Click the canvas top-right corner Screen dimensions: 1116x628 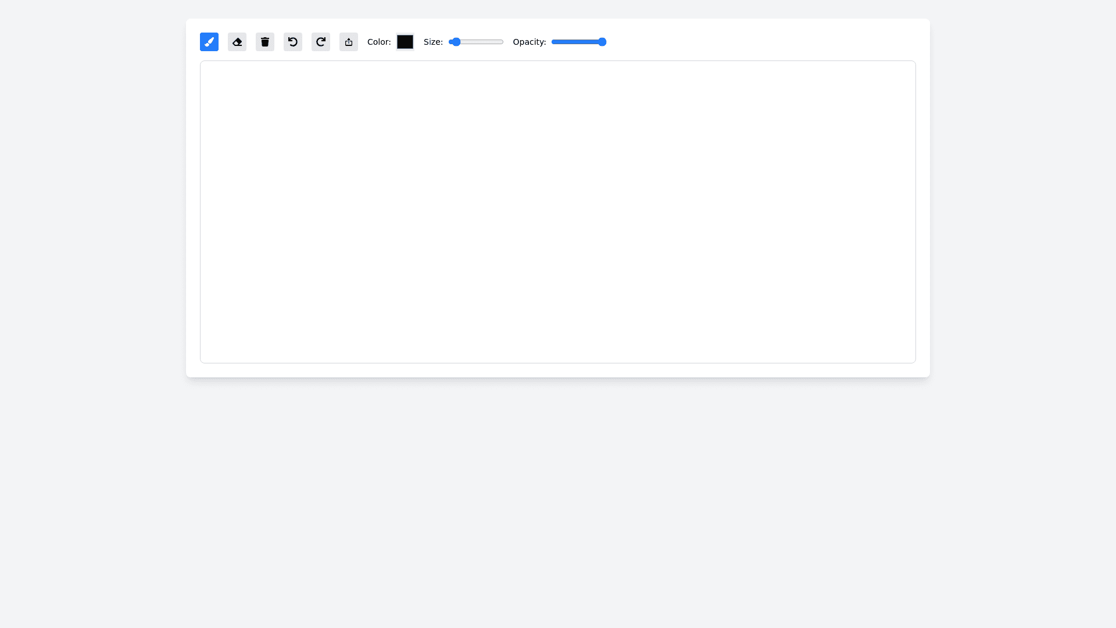[x=913, y=64]
